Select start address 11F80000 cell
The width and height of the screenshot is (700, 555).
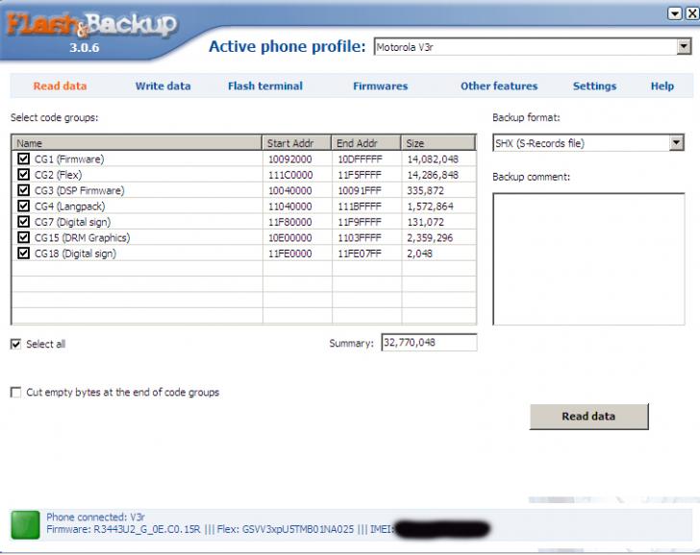[290, 222]
